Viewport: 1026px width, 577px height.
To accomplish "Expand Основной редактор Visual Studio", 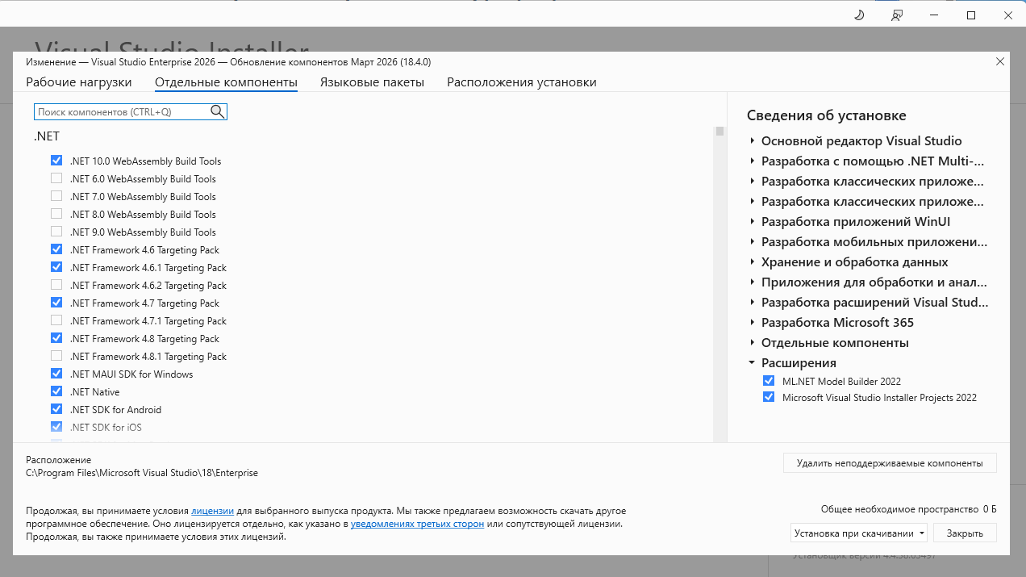I will click(752, 140).
